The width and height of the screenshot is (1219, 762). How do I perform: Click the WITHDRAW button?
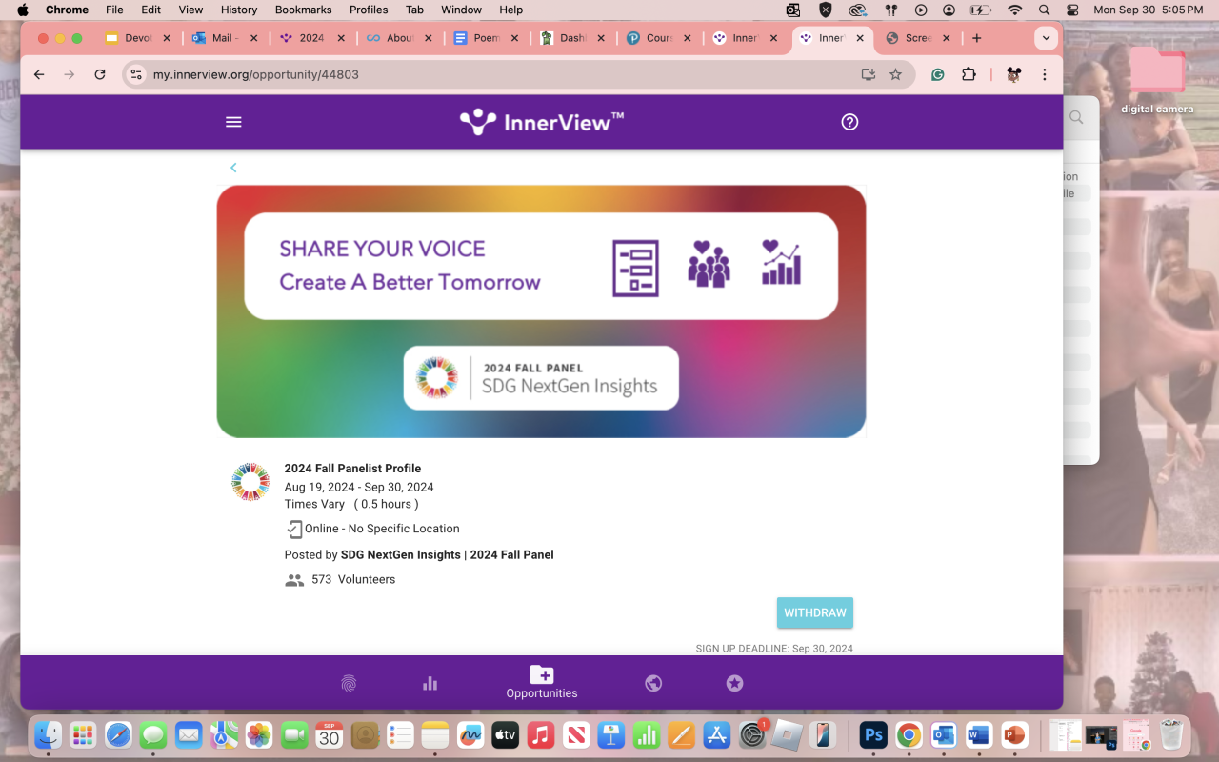815,612
